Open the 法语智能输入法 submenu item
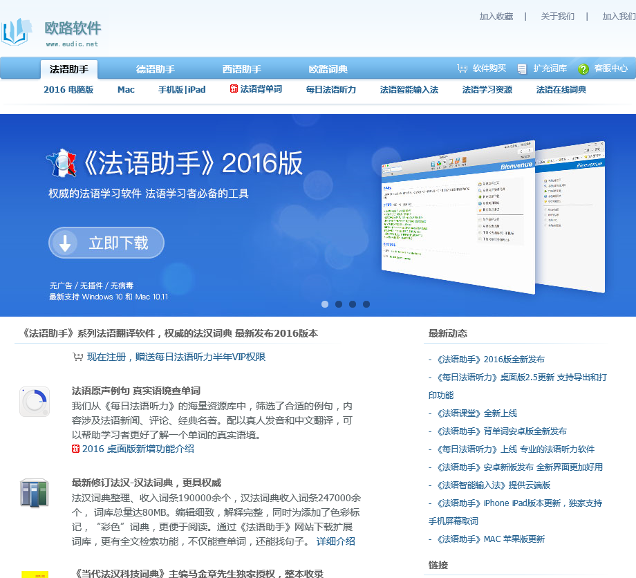 [x=409, y=90]
